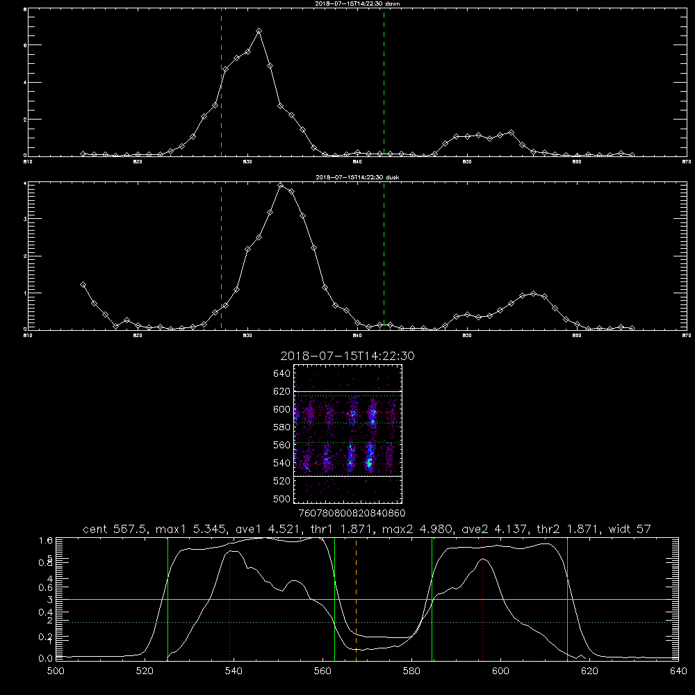Click the '620' label on the heat map y-axis

coord(281,391)
